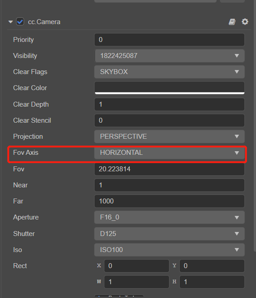
Task: Click the Visibility property label
Action: tap(25, 56)
